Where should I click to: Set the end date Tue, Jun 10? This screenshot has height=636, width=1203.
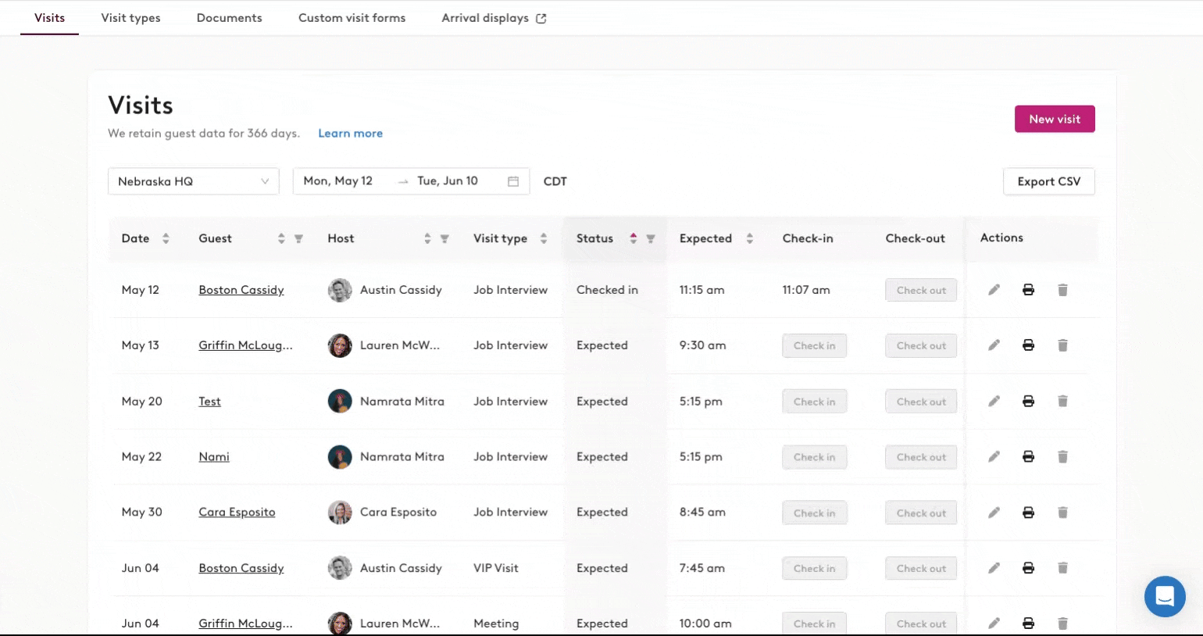coord(448,181)
